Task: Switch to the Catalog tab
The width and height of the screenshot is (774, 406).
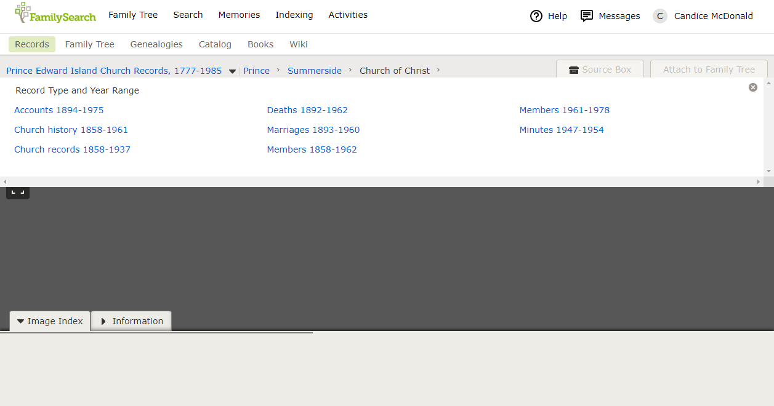Action: [x=215, y=44]
